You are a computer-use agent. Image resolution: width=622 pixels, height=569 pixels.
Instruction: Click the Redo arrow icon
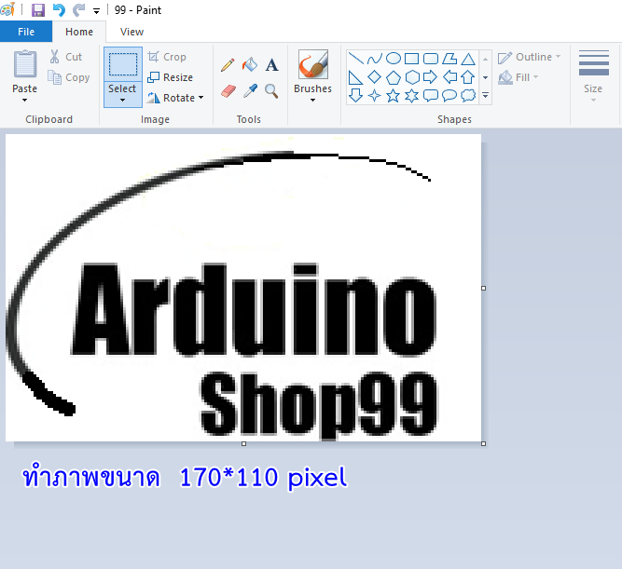pyautogui.click(x=79, y=10)
